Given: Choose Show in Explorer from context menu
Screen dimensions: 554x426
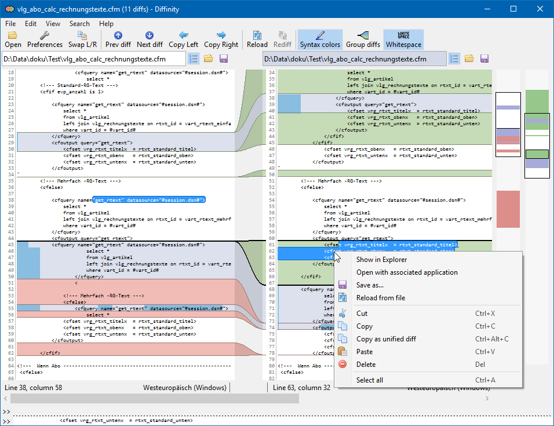Looking at the screenshot, I should pos(428,260).
